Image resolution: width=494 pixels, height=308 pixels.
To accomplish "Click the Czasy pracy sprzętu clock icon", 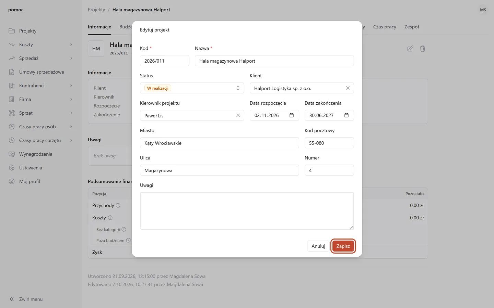I will (12, 140).
